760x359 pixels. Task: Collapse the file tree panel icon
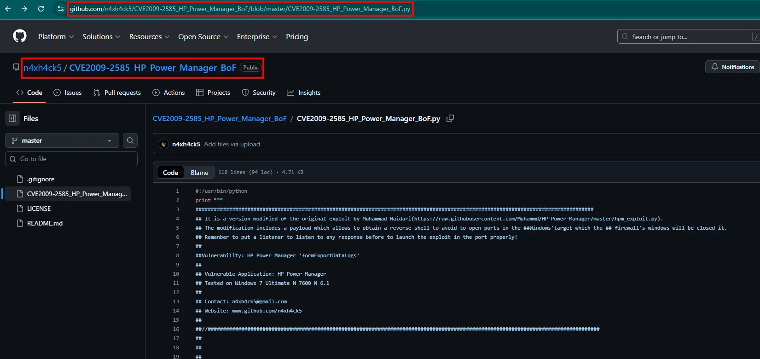(12, 118)
